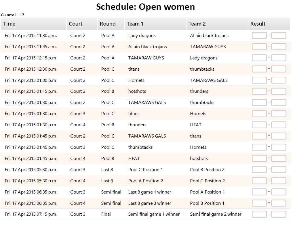Click first score field for 12:15 p.m. game

tap(259, 58)
